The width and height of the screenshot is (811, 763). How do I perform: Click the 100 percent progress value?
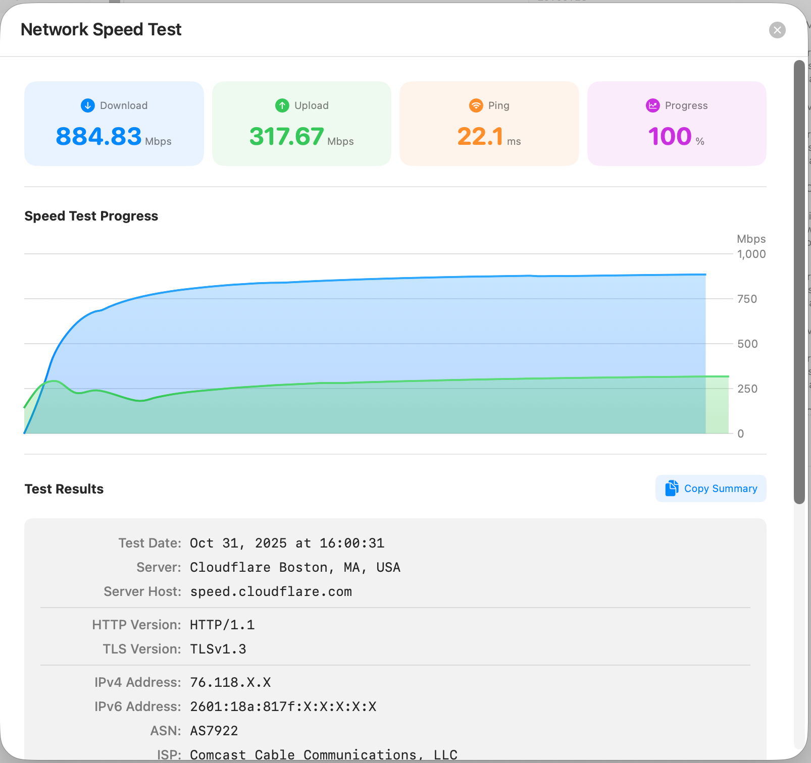[670, 137]
